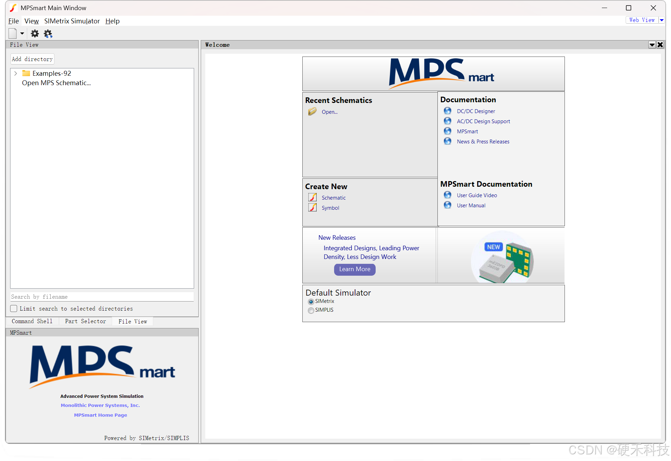Open the Web View dropdown arrow
This screenshot has height=461, width=671.
[661, 20]
